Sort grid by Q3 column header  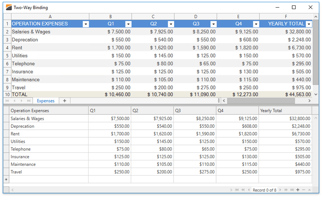pyautogui.click(x=194, y=111)
